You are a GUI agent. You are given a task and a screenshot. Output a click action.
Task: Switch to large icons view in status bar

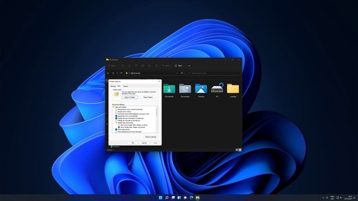point(240,150)
